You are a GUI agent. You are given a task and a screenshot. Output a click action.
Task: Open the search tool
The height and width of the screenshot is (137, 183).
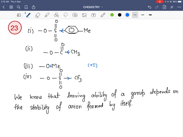[x=19, y=7]
